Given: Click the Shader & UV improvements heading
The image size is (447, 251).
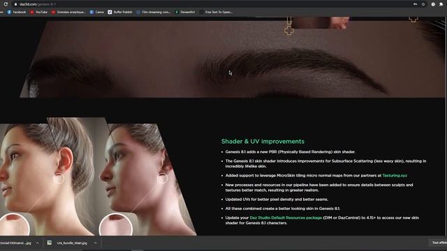Looking at the screenshot, I should [263, 142].
